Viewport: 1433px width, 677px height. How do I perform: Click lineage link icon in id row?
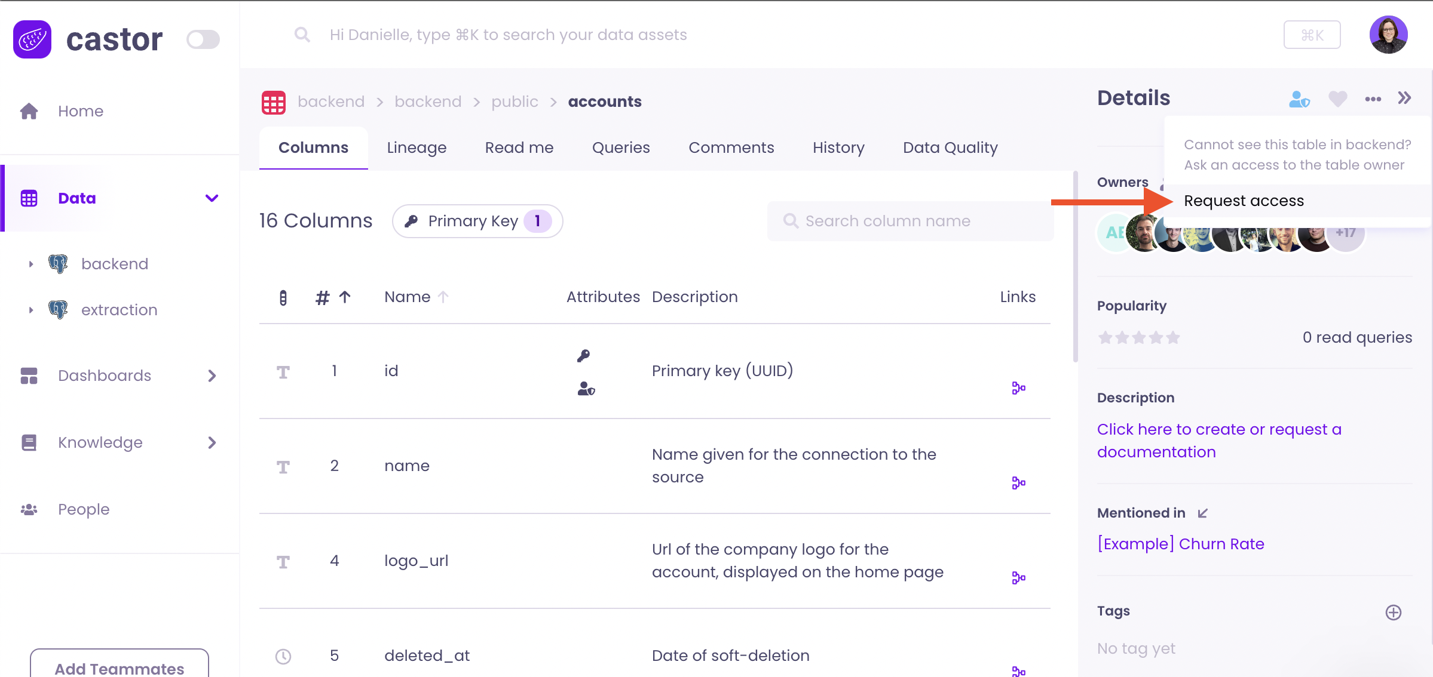(x=1018, y=388)
